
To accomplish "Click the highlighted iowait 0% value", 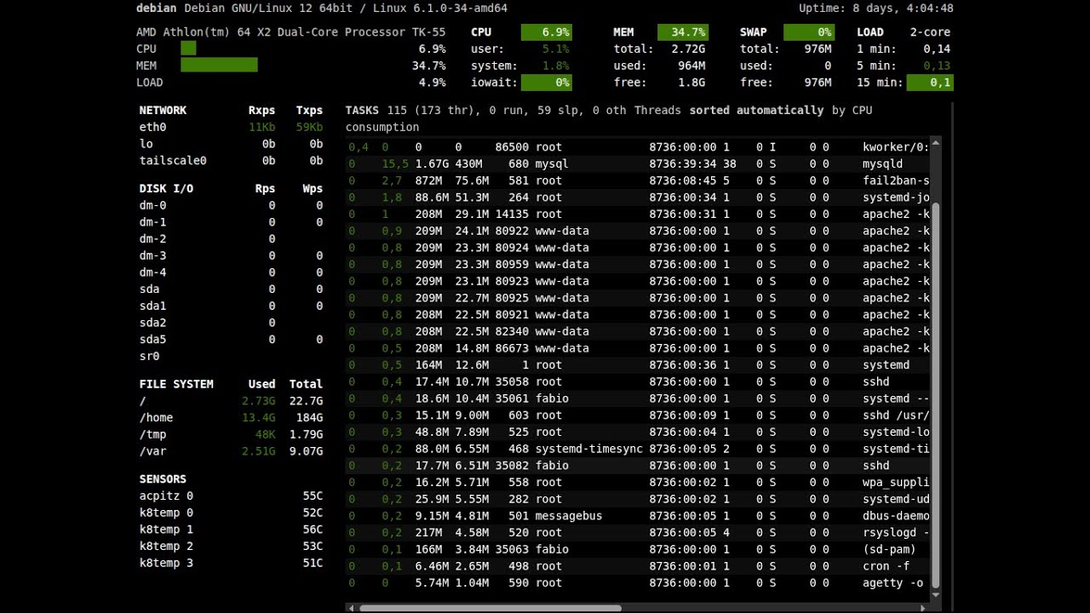I will coord(546,83).
